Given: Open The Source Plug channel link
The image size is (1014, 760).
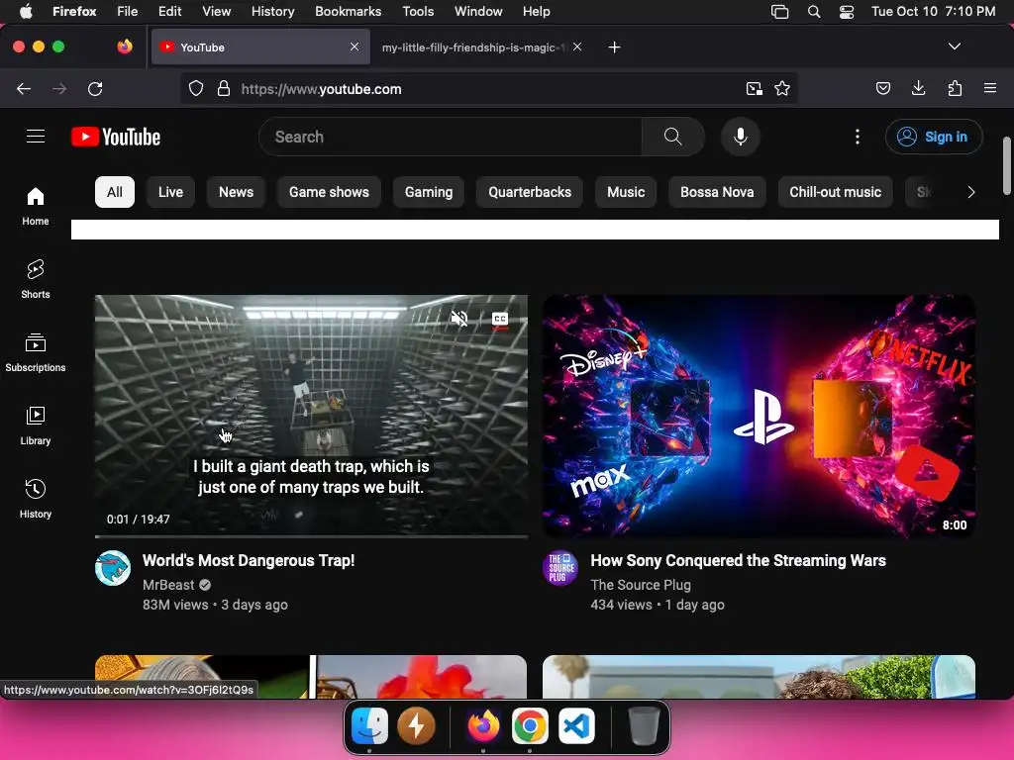Looking at the screenshot, I should click(x=641, y=585).
